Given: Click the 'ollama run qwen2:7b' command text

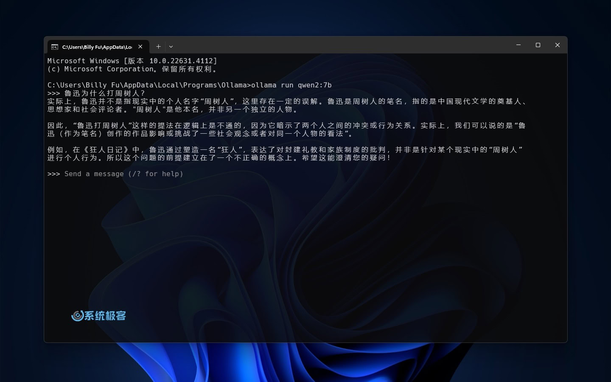Looking at the screenshot, I should [x=291, y=85].
